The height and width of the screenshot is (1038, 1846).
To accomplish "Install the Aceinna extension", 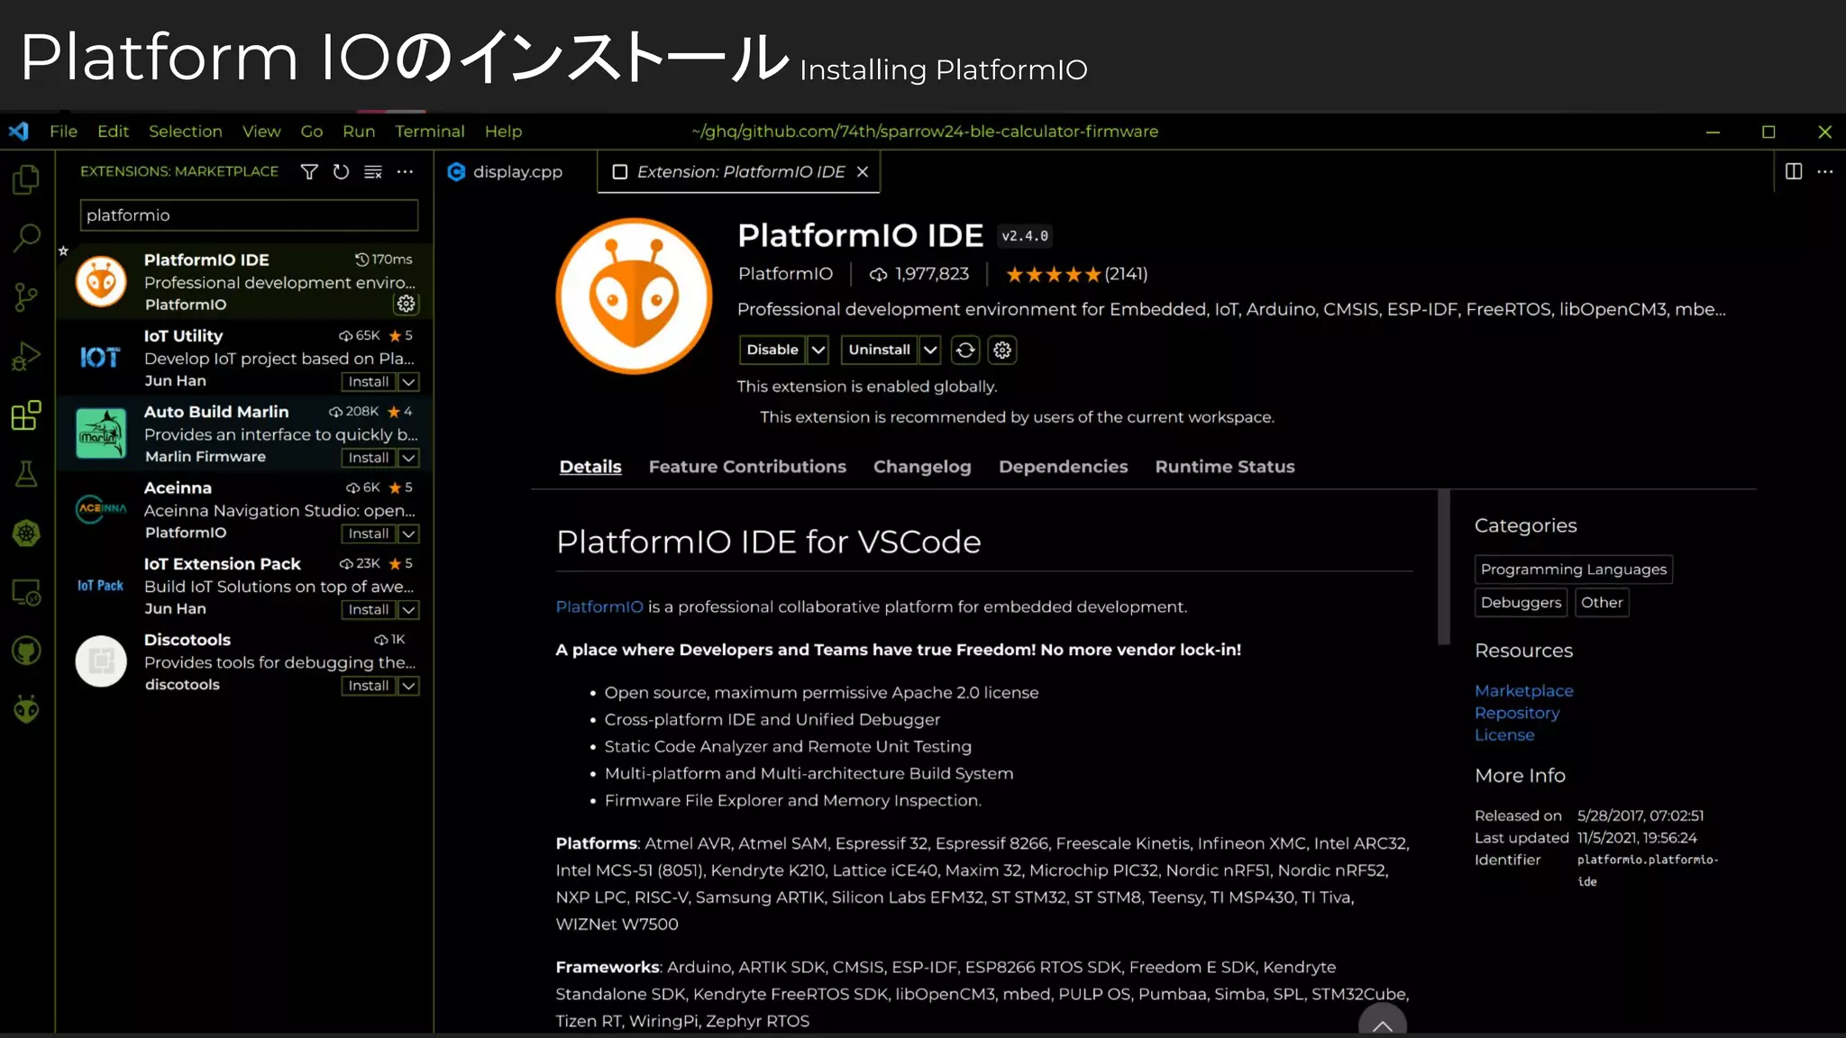I will coord(369,533).
